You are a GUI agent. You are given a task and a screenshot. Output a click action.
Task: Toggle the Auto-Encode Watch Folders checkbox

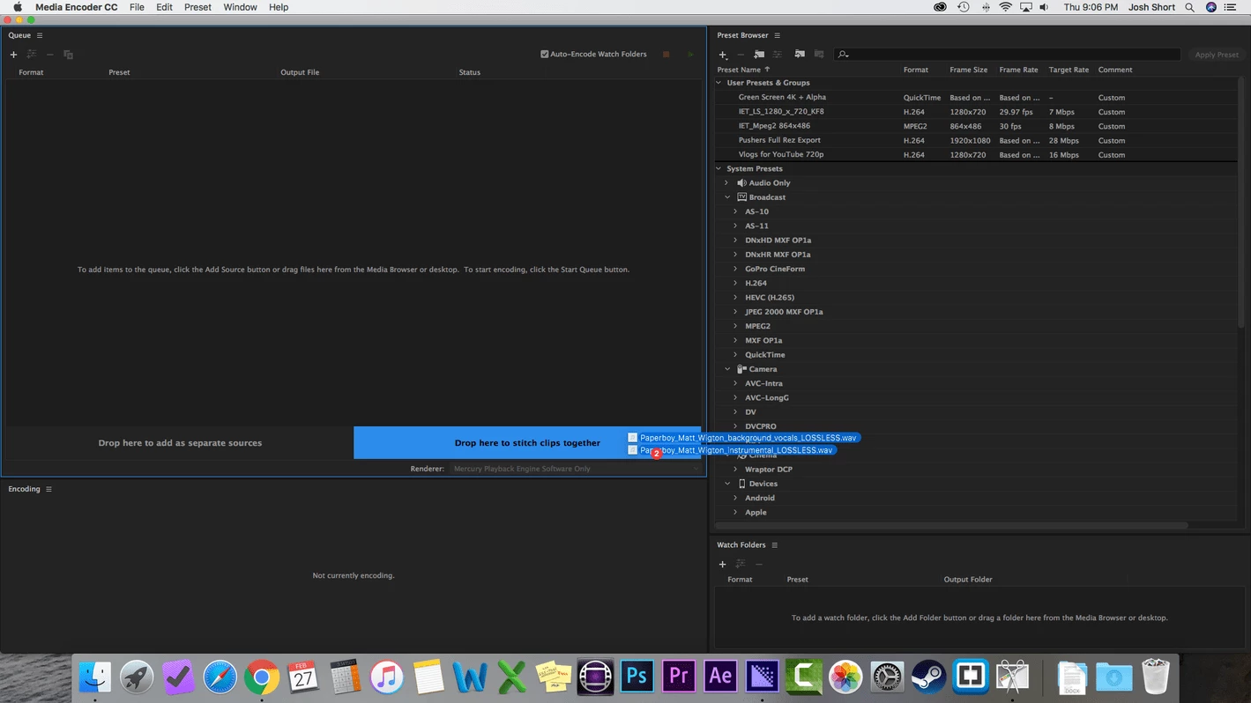(x=545, y=55)
